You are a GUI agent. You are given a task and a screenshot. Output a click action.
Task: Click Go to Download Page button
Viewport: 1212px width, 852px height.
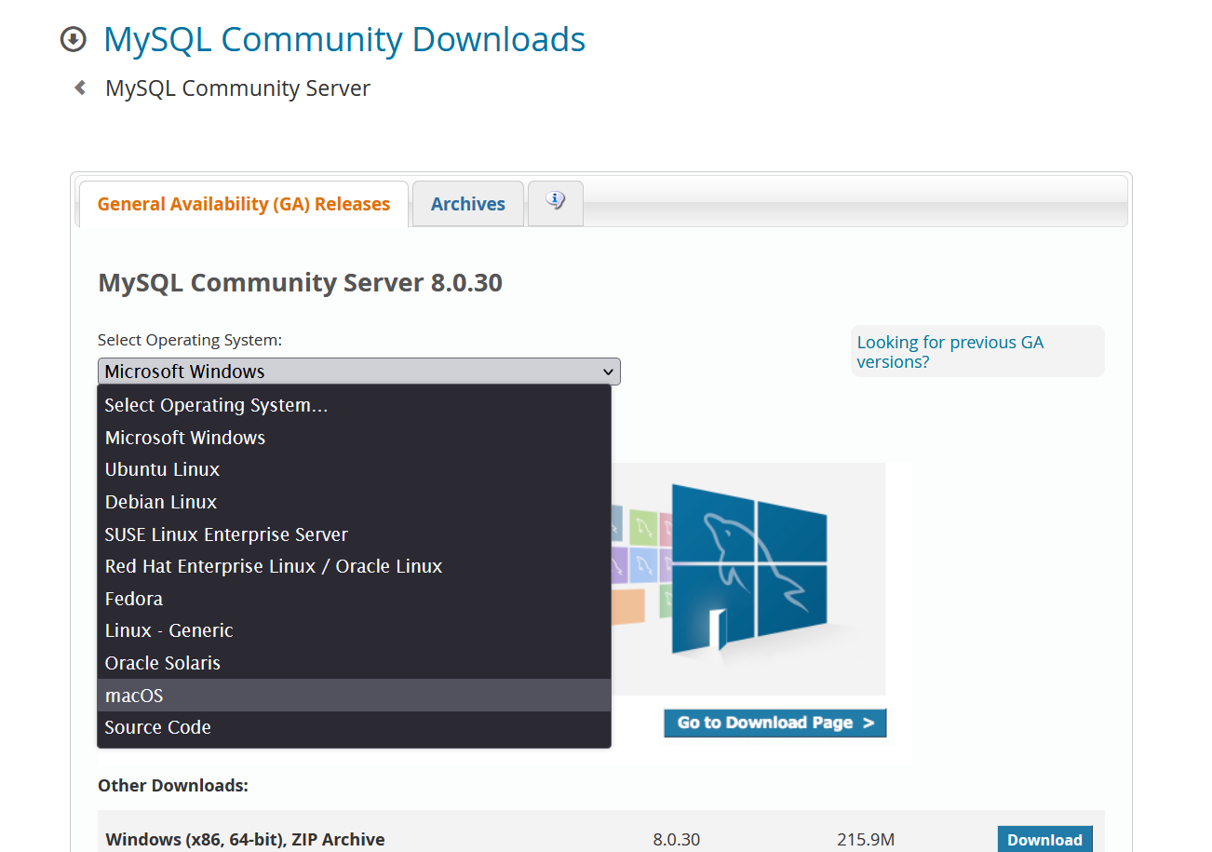774,723
